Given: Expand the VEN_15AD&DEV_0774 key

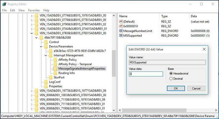Looking at the screenshot, I should pos(32,16).
